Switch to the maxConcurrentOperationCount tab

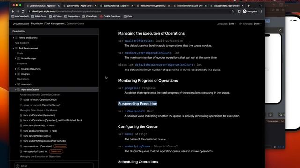point(153,6)
